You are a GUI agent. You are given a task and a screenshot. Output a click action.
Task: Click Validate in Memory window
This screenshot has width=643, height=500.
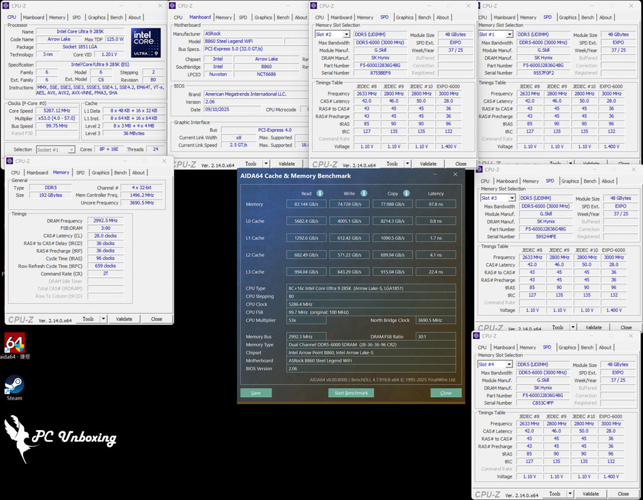tap(124, 319)
